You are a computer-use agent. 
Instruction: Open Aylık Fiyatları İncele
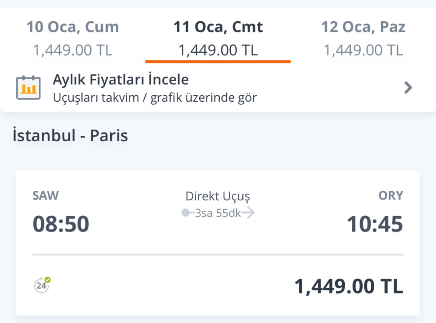[x=120, y=80]
